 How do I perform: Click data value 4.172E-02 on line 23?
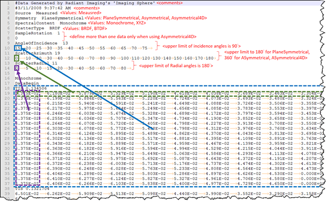217,113
